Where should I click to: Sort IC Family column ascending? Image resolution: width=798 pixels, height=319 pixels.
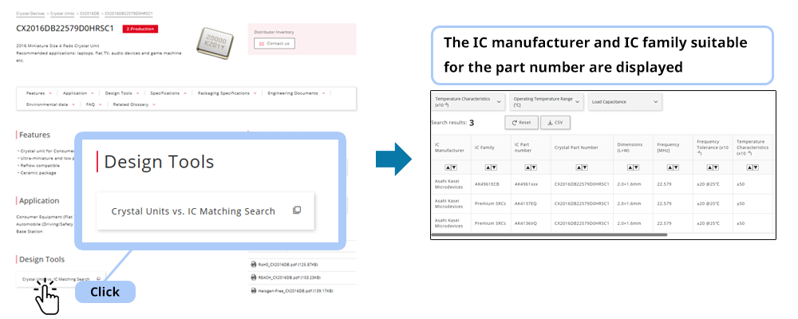tap(488, 167)
